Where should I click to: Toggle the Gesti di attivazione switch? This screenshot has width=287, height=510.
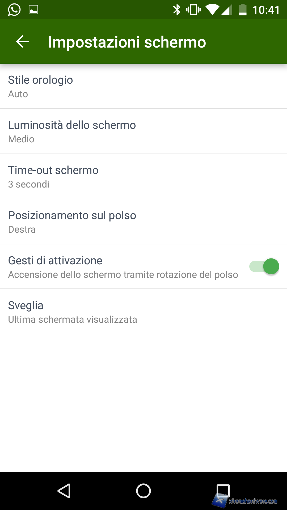[x=264, y=266]
